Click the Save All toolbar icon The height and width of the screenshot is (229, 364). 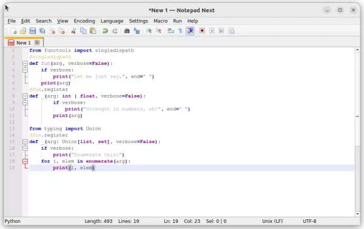pos(42,31)
